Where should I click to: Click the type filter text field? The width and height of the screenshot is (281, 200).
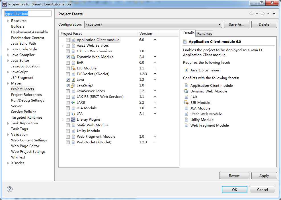coord(28,14)
